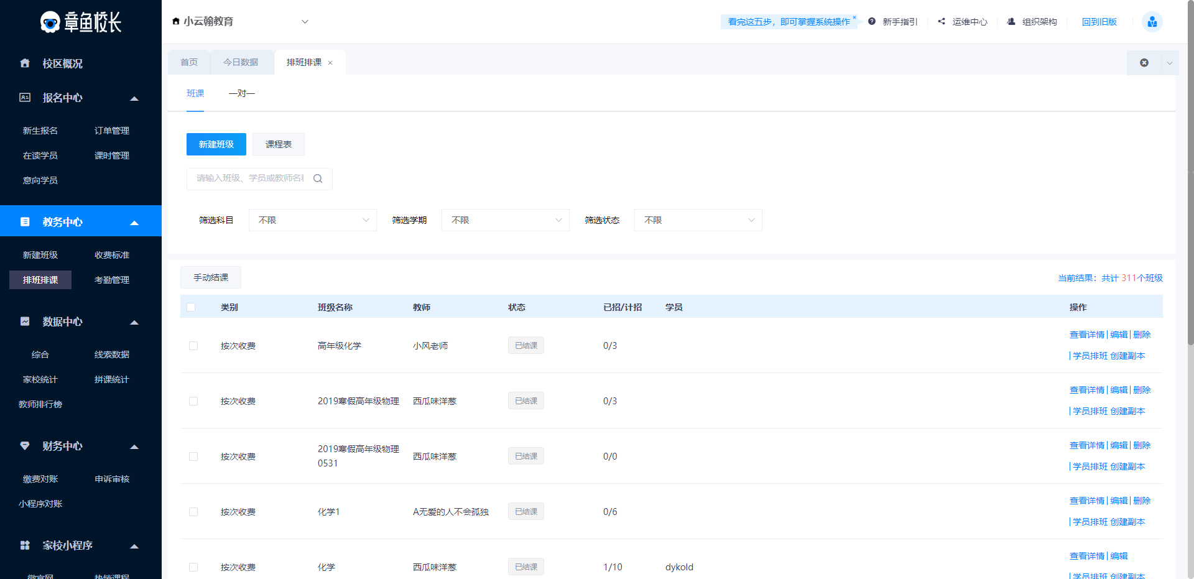Open 收费标准 in the sidebar

pyautogui.click(x=112, y=255)
